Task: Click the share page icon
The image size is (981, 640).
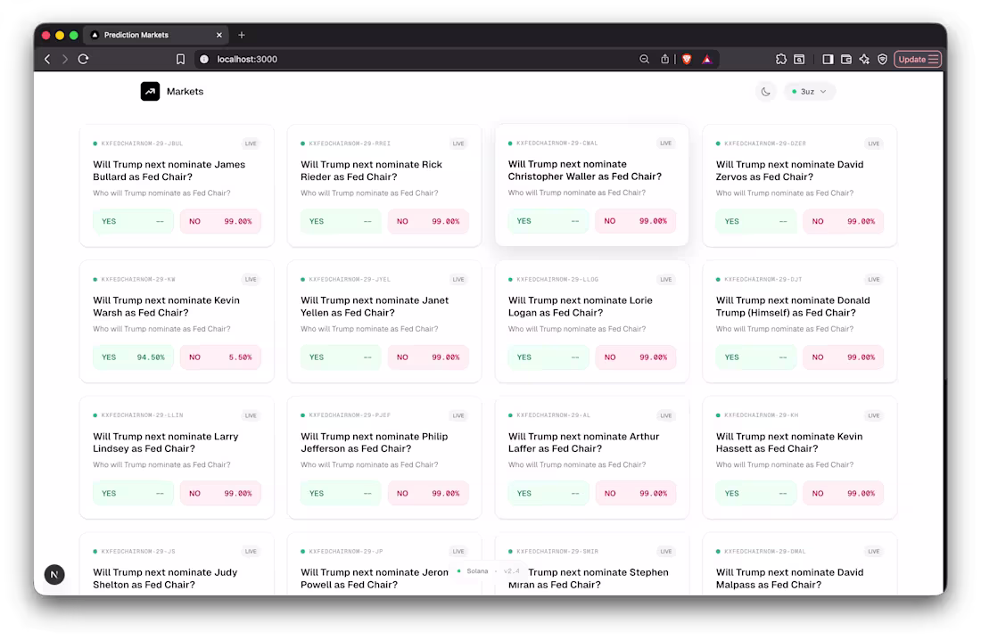Action: point(664,59)
